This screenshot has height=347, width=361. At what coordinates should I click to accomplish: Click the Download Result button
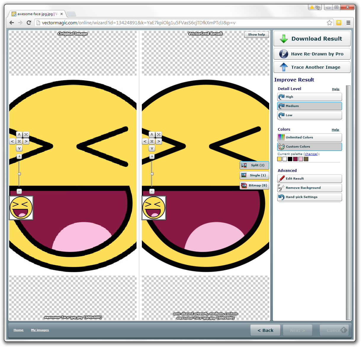312,39
